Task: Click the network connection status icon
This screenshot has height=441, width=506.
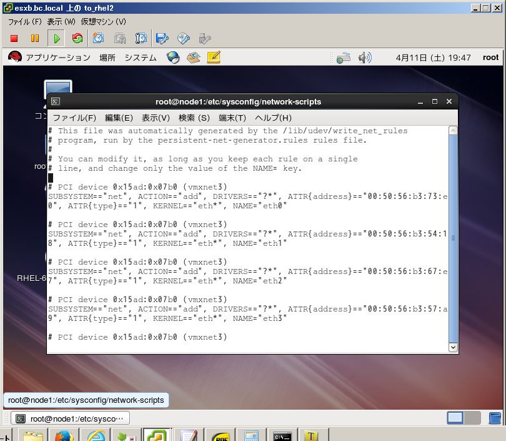Action: 344,58
